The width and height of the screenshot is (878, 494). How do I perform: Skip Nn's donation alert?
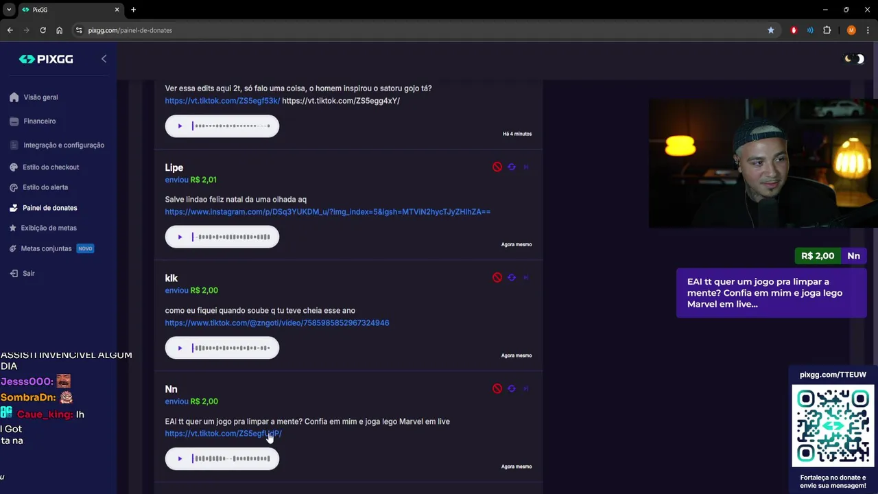[526, 388]
